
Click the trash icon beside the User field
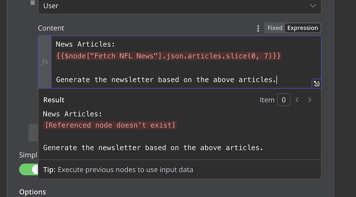33,3
